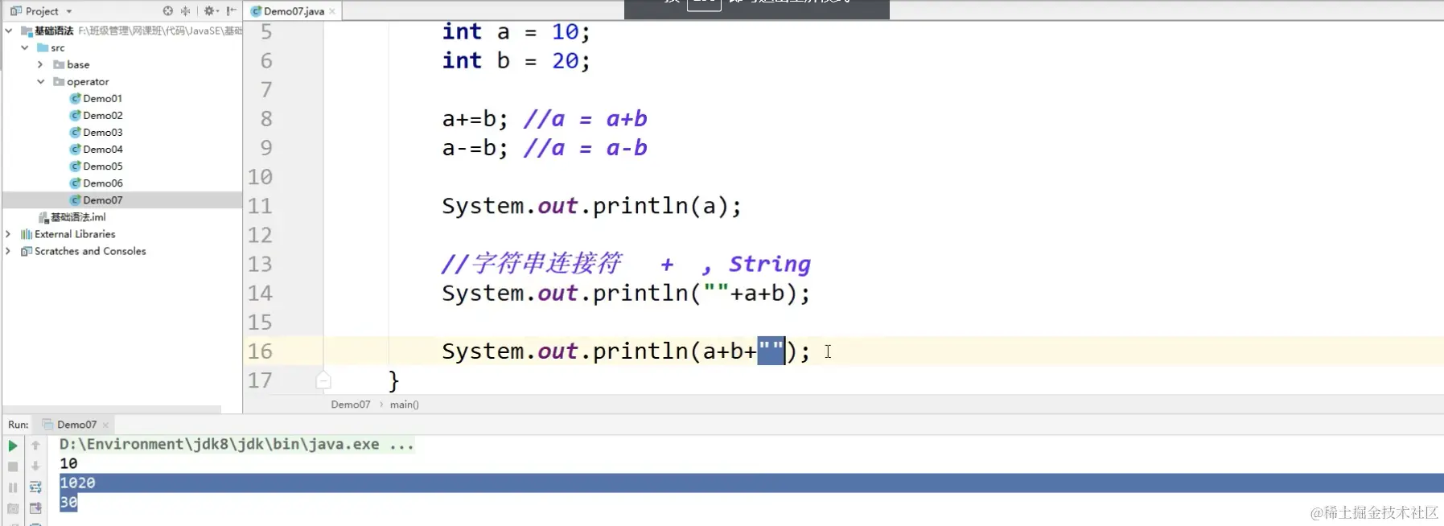1444x526 pixels.
Task: Click the Up the Stack Trace arrow
Action: (35, 446)
